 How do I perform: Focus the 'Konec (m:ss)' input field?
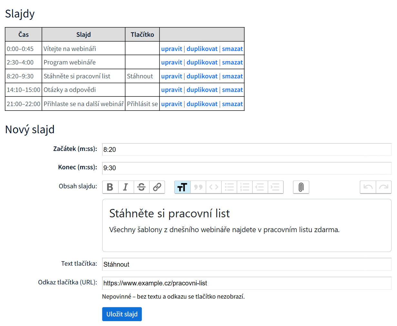[247, 168]
